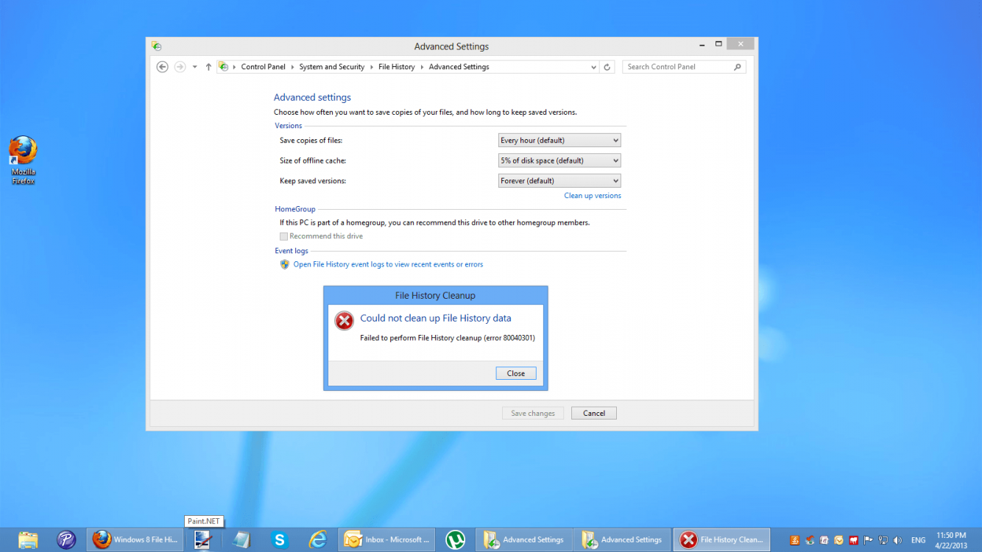Viewport: 982px width, 552px height.
Task: Click the Event logs section label
Action: click(292, 251)
